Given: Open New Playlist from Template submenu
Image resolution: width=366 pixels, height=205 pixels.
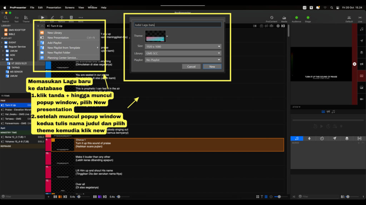Looking at the screenshot, I should 69,48.
